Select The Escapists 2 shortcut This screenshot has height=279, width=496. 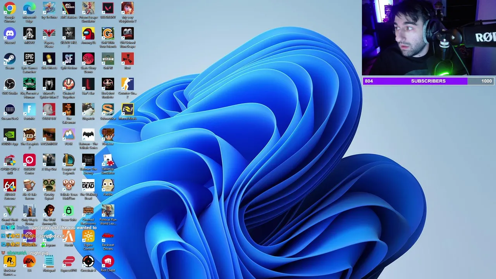pos(29,135)
